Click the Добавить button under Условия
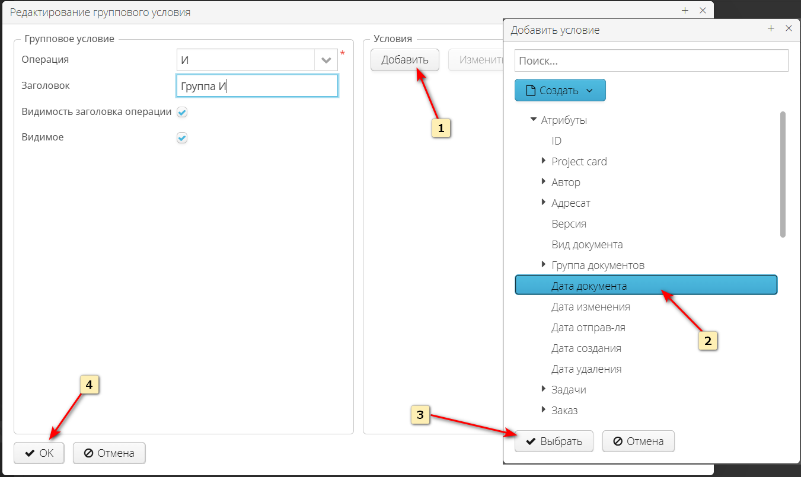This screenshot has width=801, height=477. [x=404, y=60]
